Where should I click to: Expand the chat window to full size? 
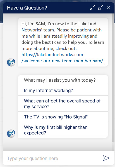(x=92, y=8)
